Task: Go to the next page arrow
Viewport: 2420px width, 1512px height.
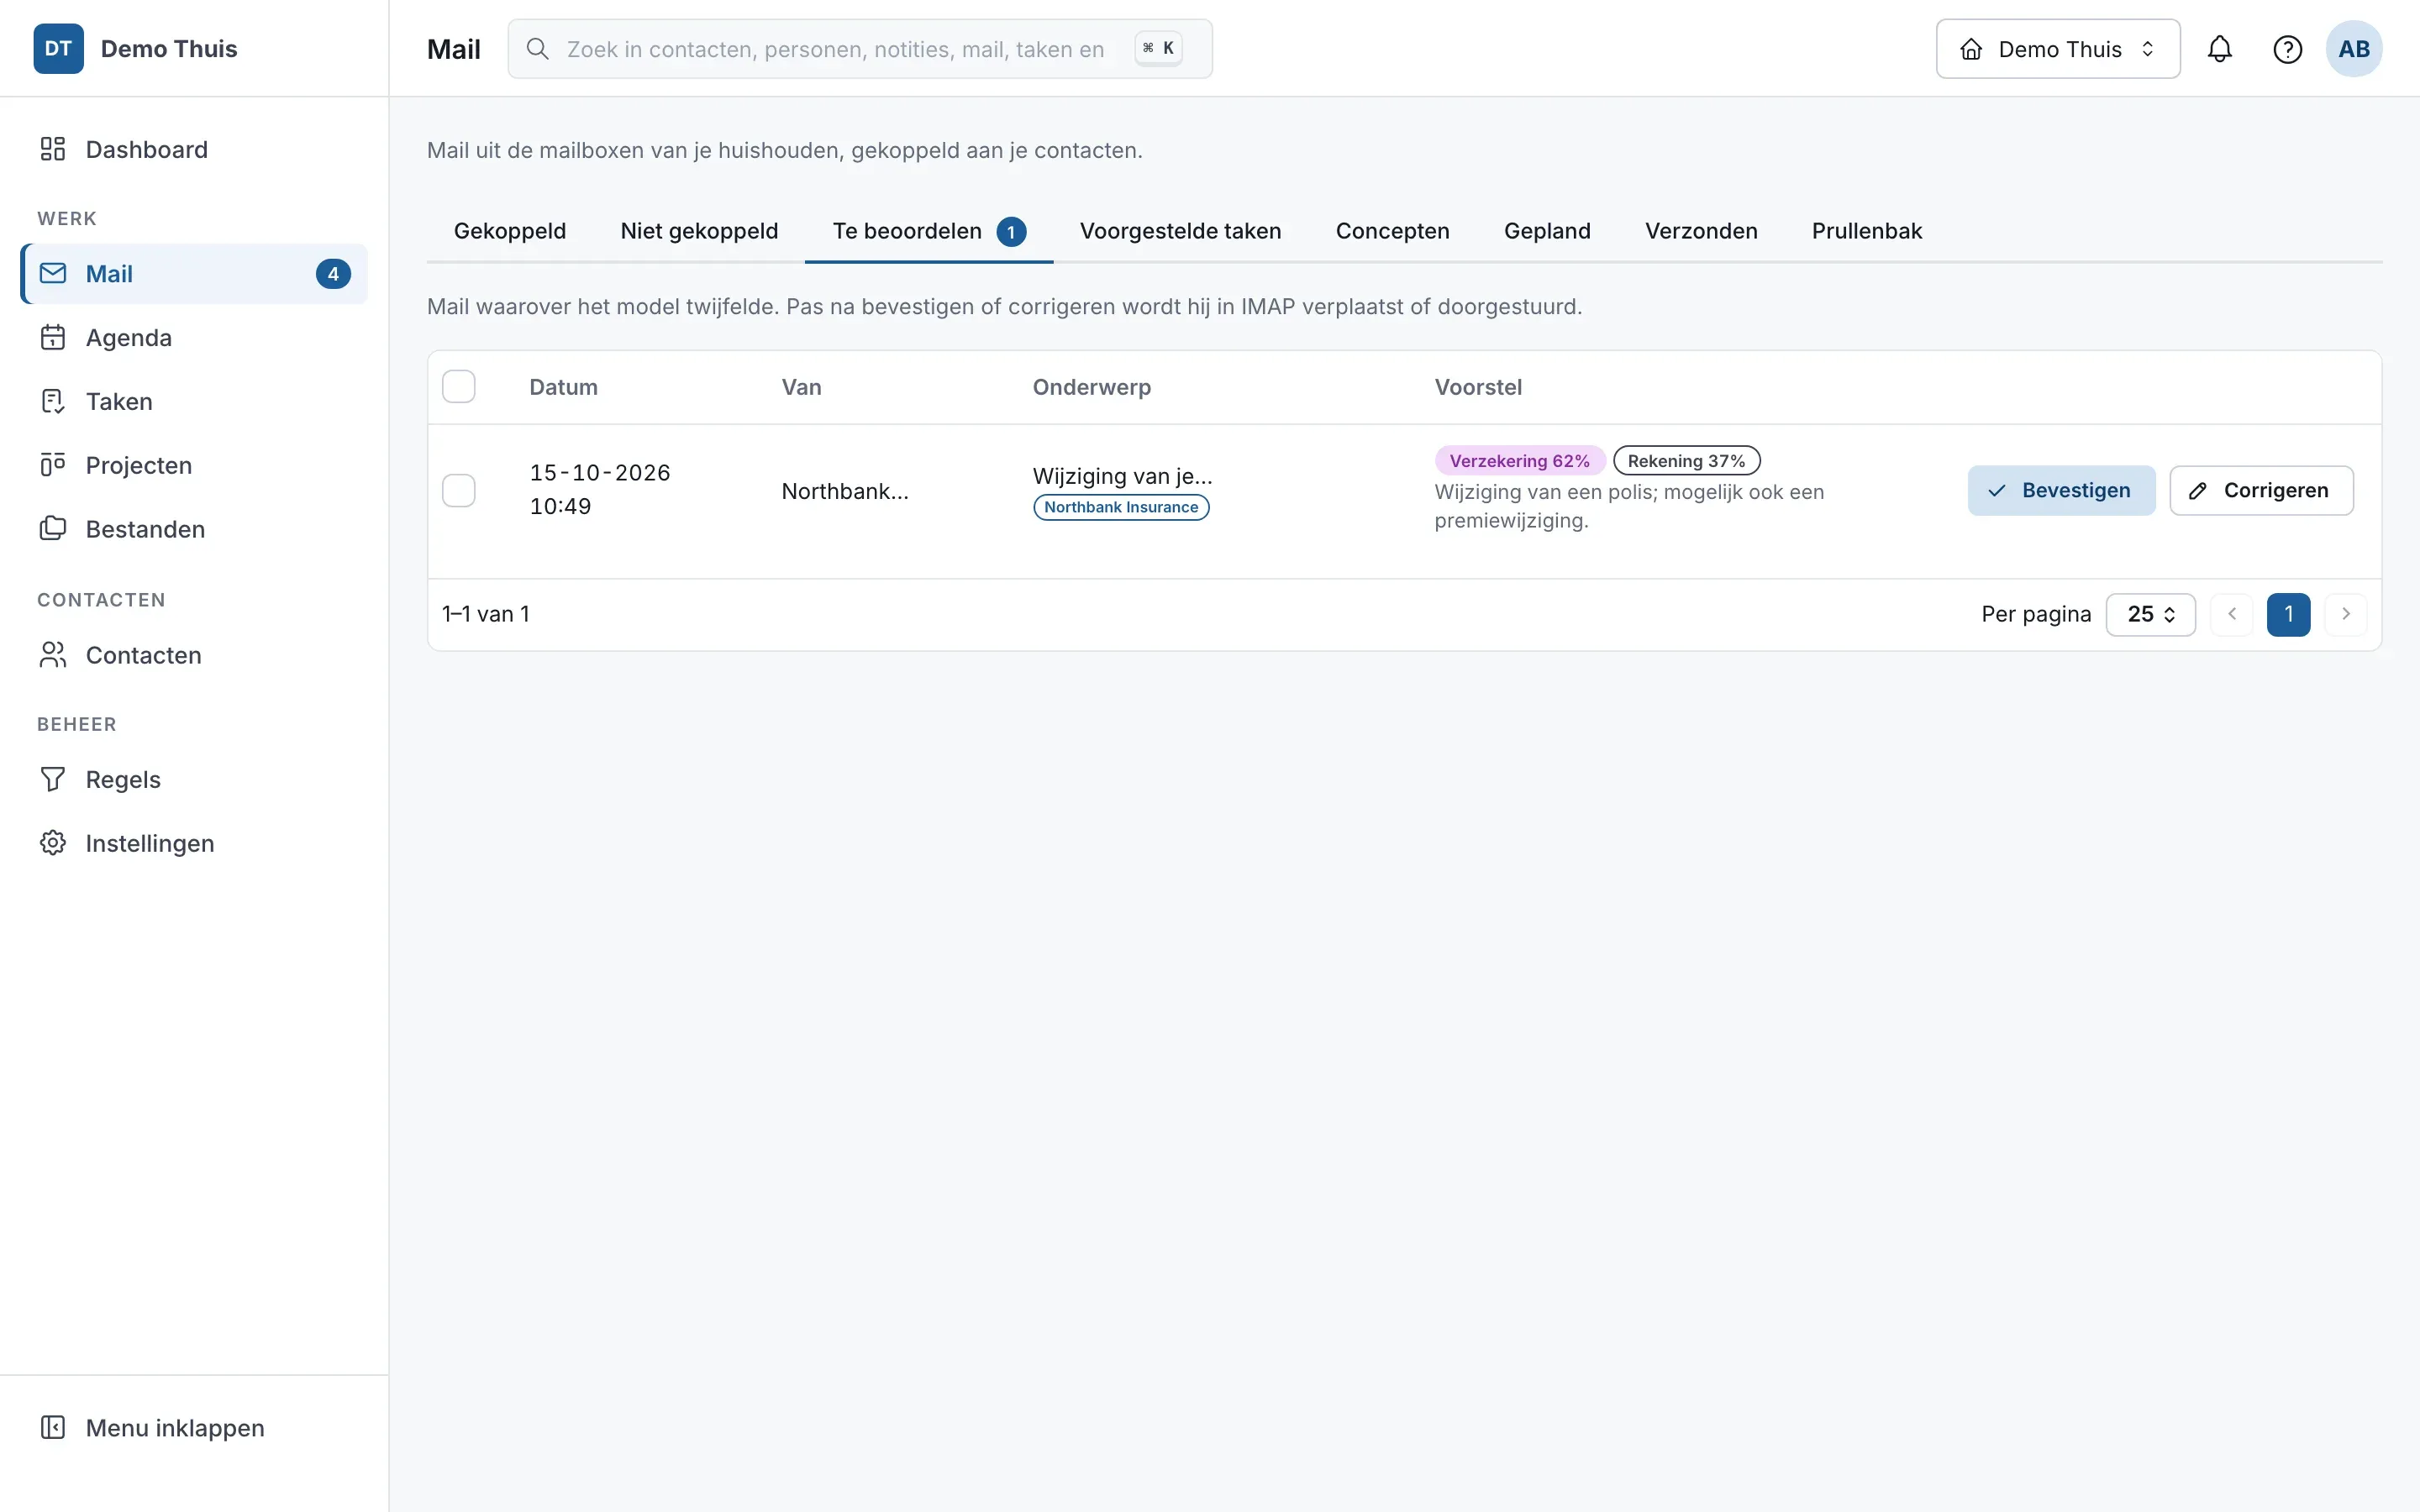Action: click(x=2346, y=614)
